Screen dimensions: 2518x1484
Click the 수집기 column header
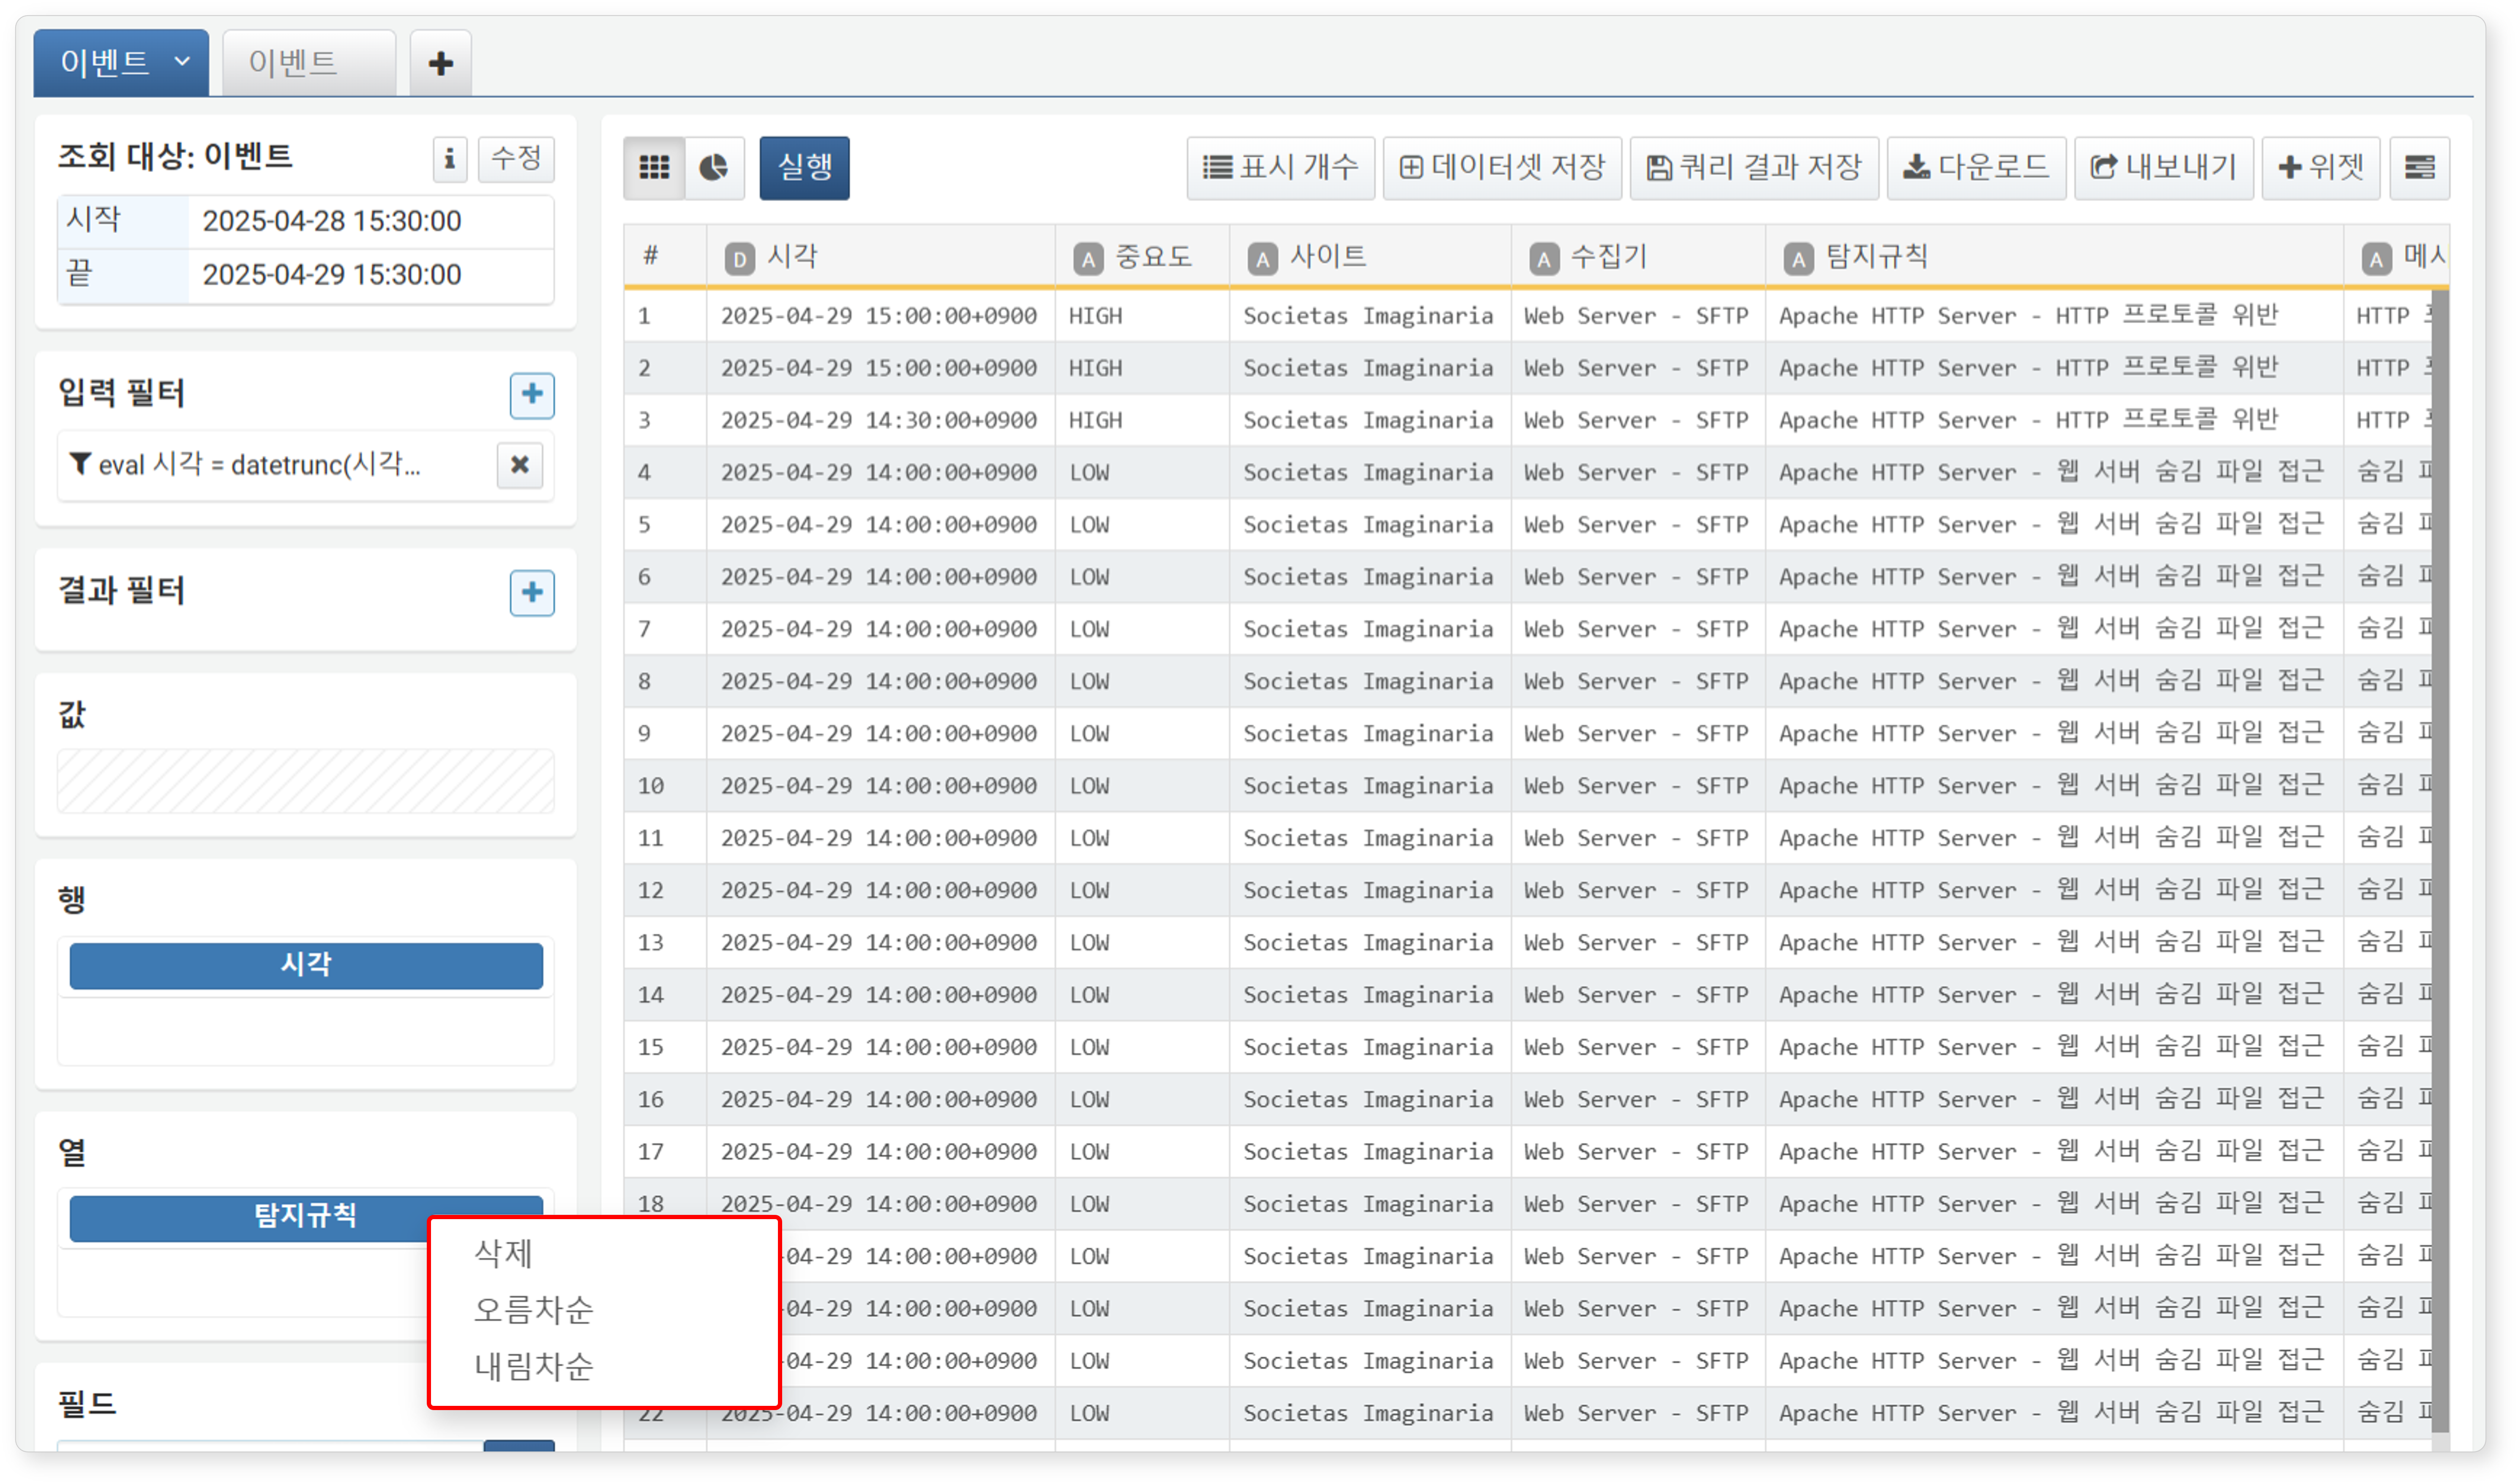1638,257
